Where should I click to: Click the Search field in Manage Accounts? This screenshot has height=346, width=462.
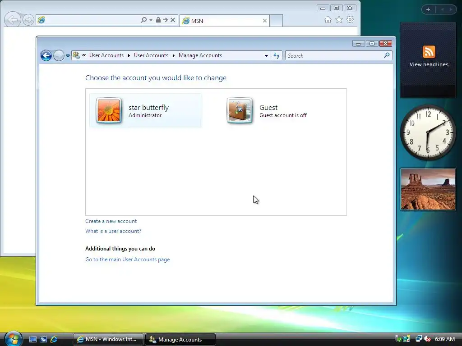click(x=338, y=55)
